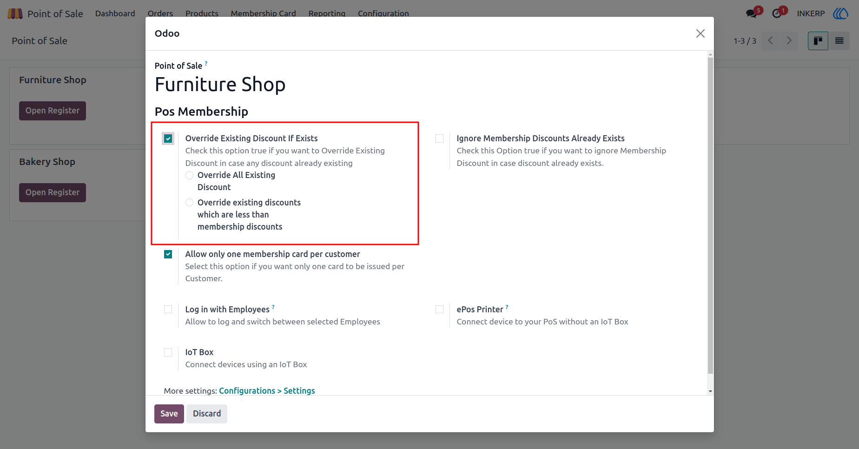Open the Configuration menu
The image size is (859, 449).
pyautogui.click(x=383, y=13)
